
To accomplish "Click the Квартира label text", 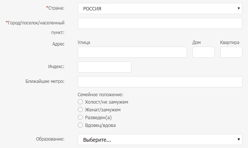I will pos(229,43).
